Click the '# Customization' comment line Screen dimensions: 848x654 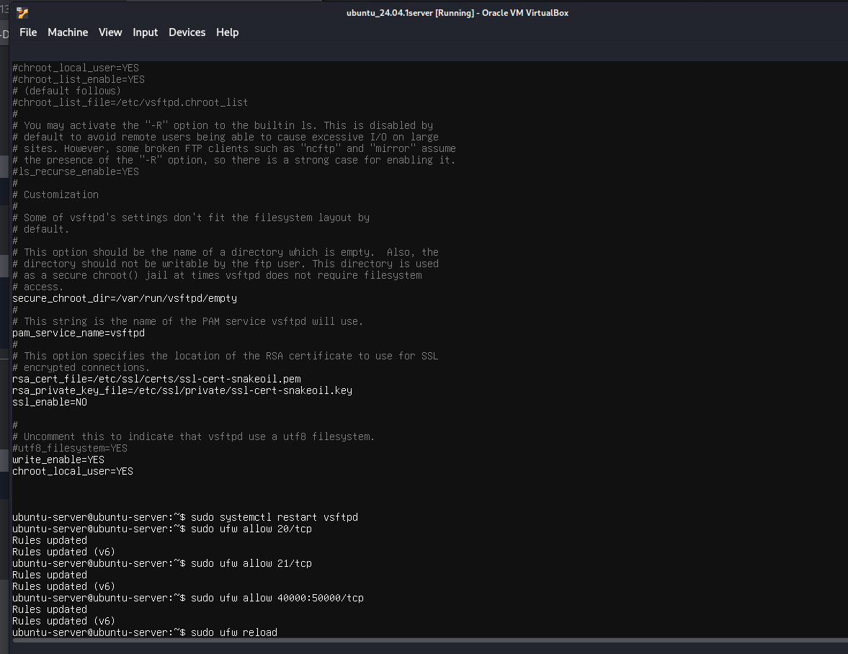[x=55, y=194]
